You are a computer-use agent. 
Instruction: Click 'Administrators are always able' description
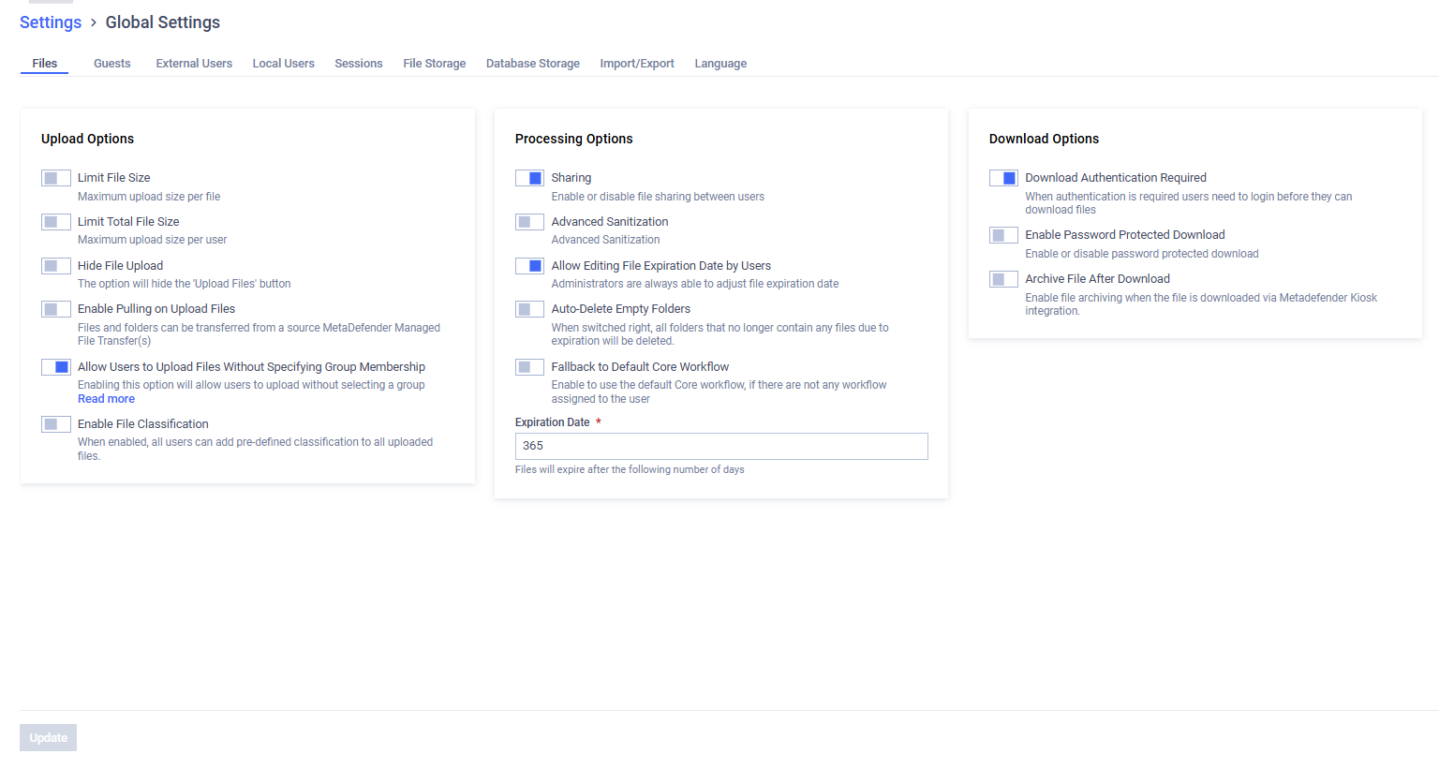click(x=695, y=284)
